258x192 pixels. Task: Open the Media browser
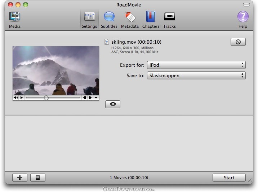pyautogui.click(x=15, y=20)
